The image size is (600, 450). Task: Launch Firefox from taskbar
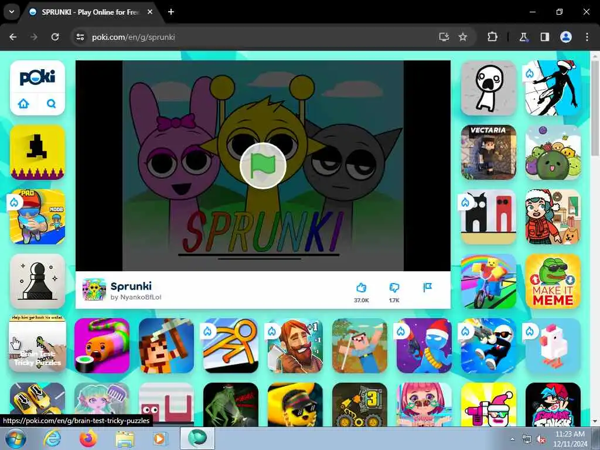point(88,438)
